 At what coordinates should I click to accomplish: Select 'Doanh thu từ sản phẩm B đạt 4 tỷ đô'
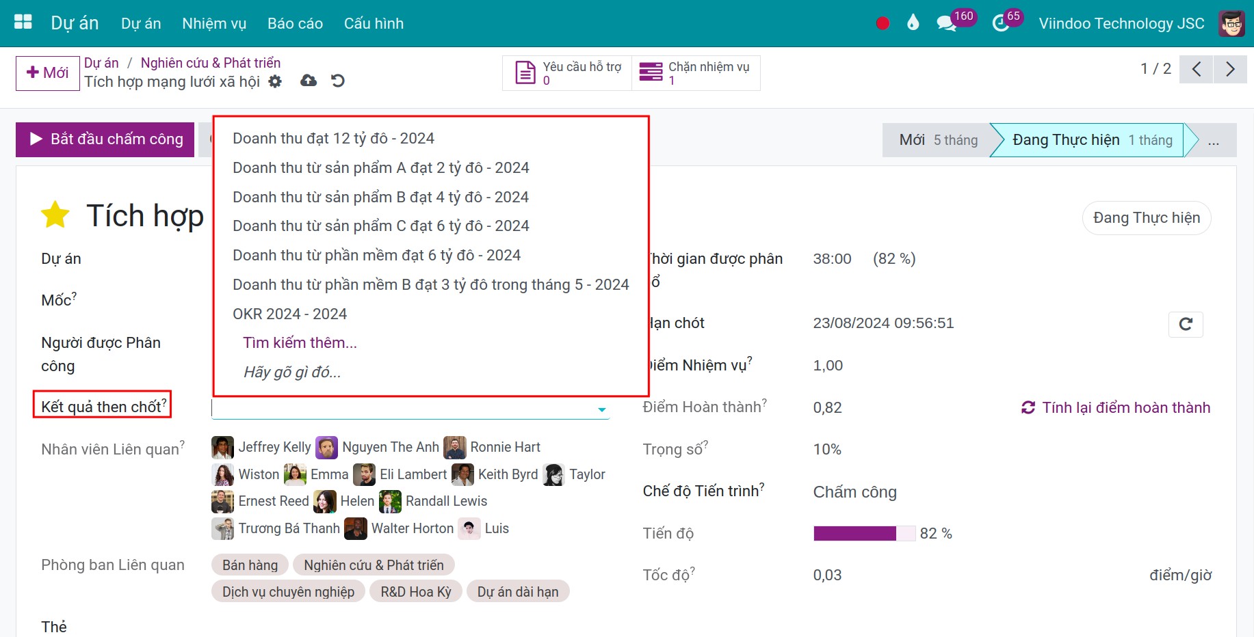[x=431, y=197]
